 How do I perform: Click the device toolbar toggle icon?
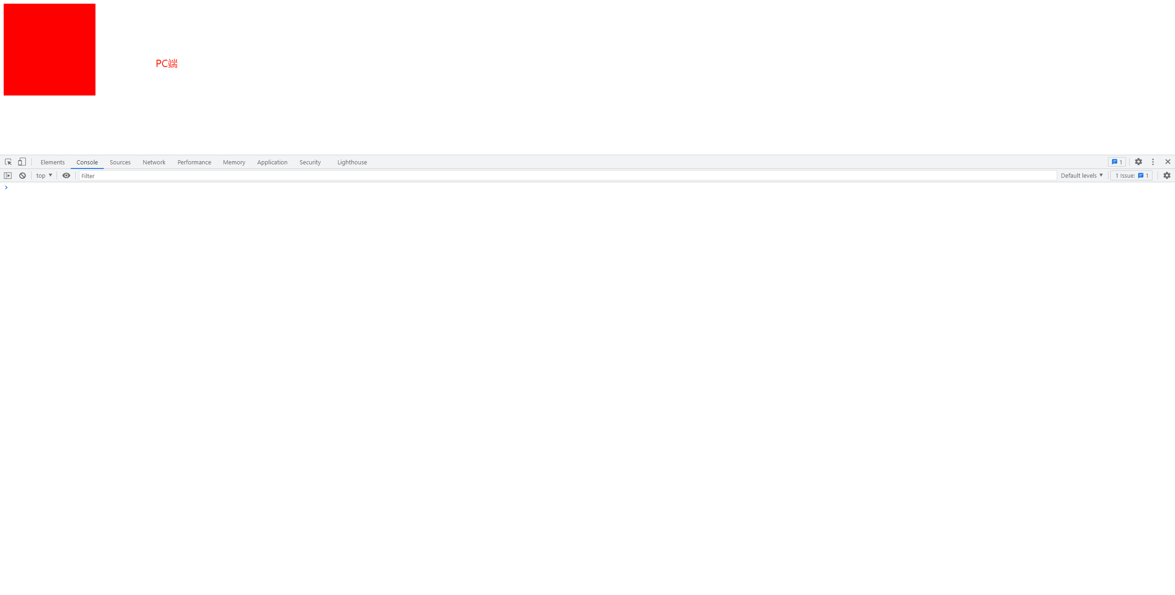22,162
